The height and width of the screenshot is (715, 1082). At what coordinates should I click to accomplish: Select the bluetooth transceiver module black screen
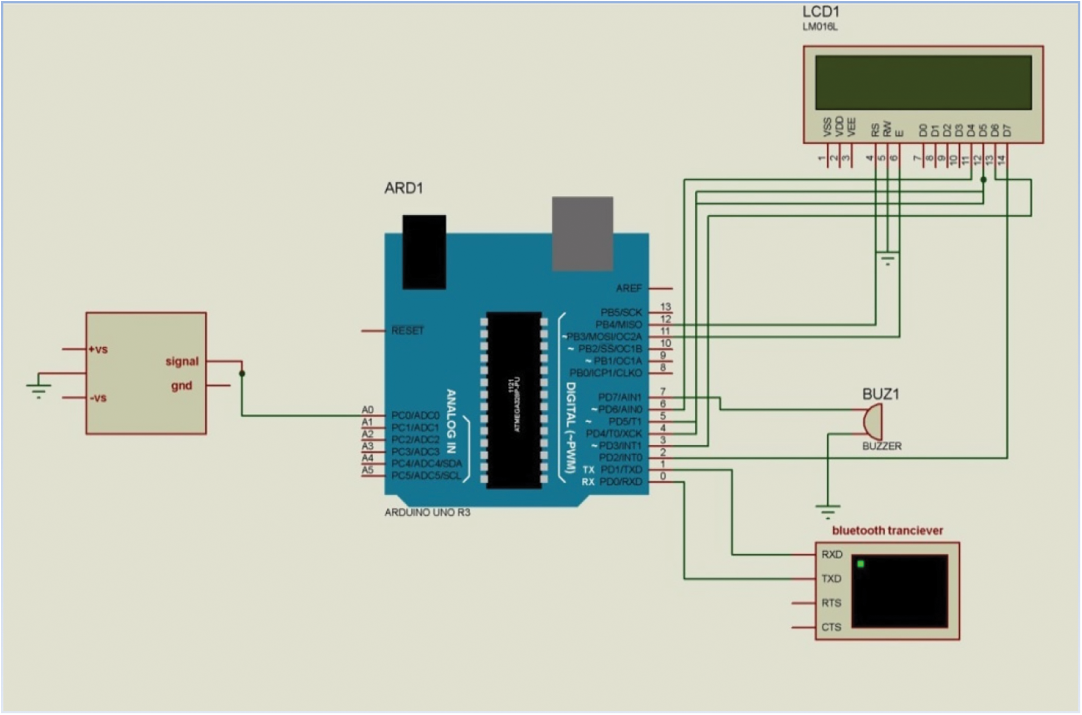pos(899,591)
